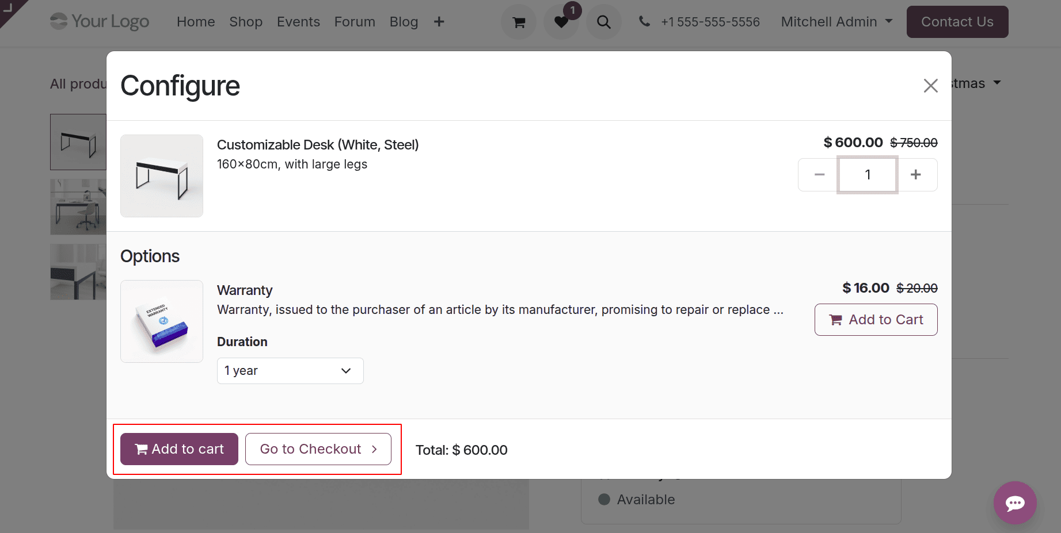
Task: Click Go to Checkout button
Action: coord(318,449)
